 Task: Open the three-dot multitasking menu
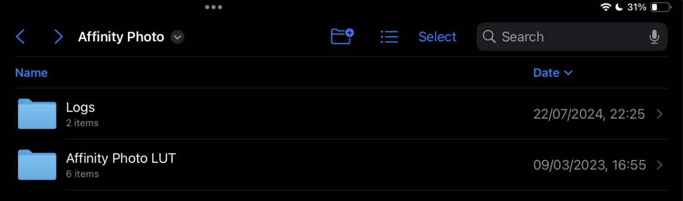[x=213, y=7]
